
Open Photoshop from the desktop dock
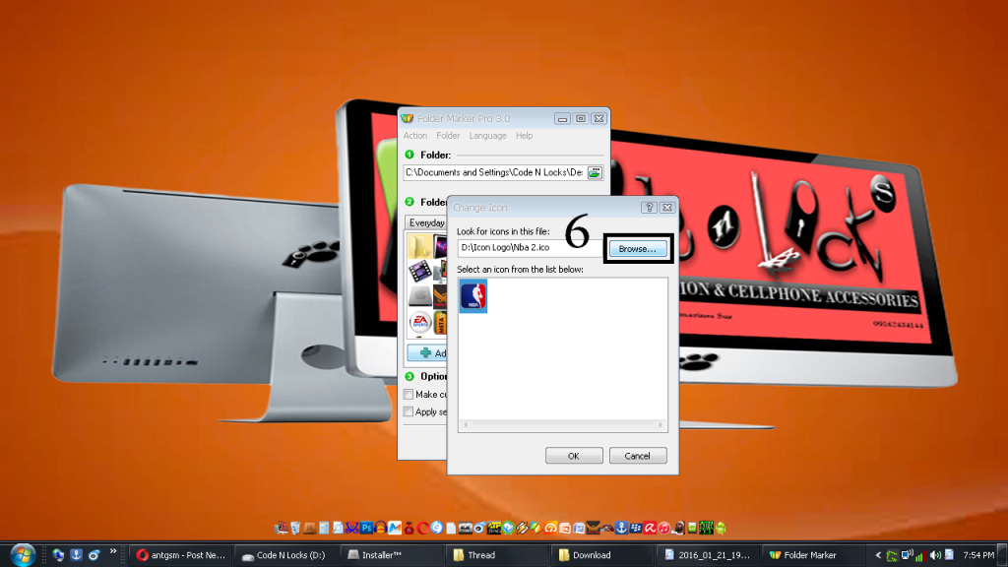[367, 528]
